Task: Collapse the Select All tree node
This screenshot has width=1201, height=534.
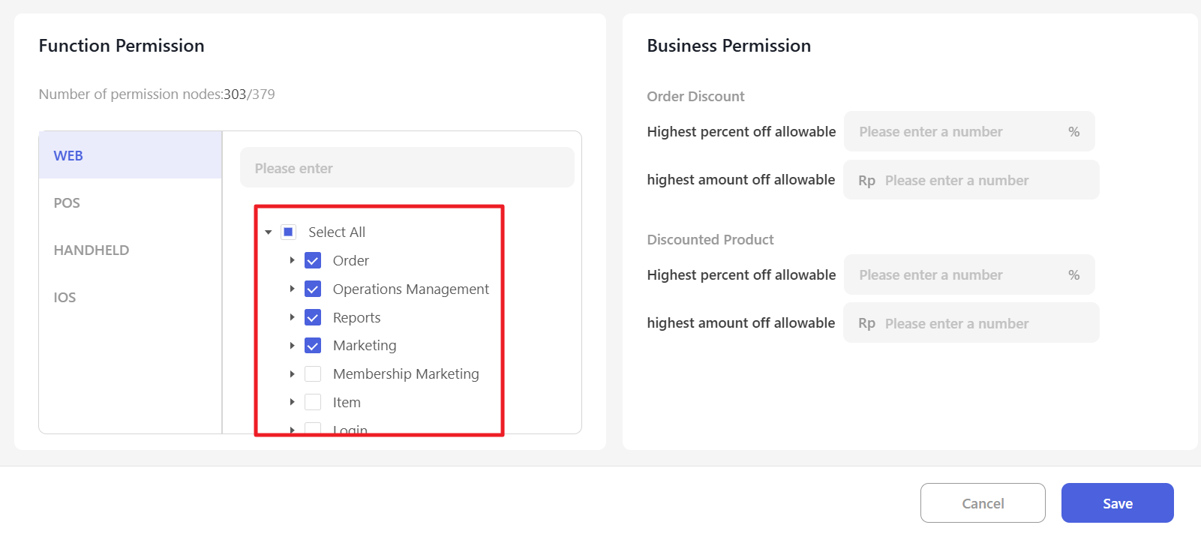Action: click(x=269, y=232)
